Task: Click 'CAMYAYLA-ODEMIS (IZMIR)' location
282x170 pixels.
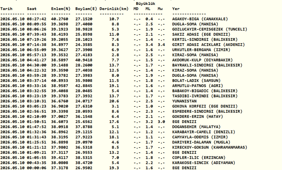Action: [200, 137]
